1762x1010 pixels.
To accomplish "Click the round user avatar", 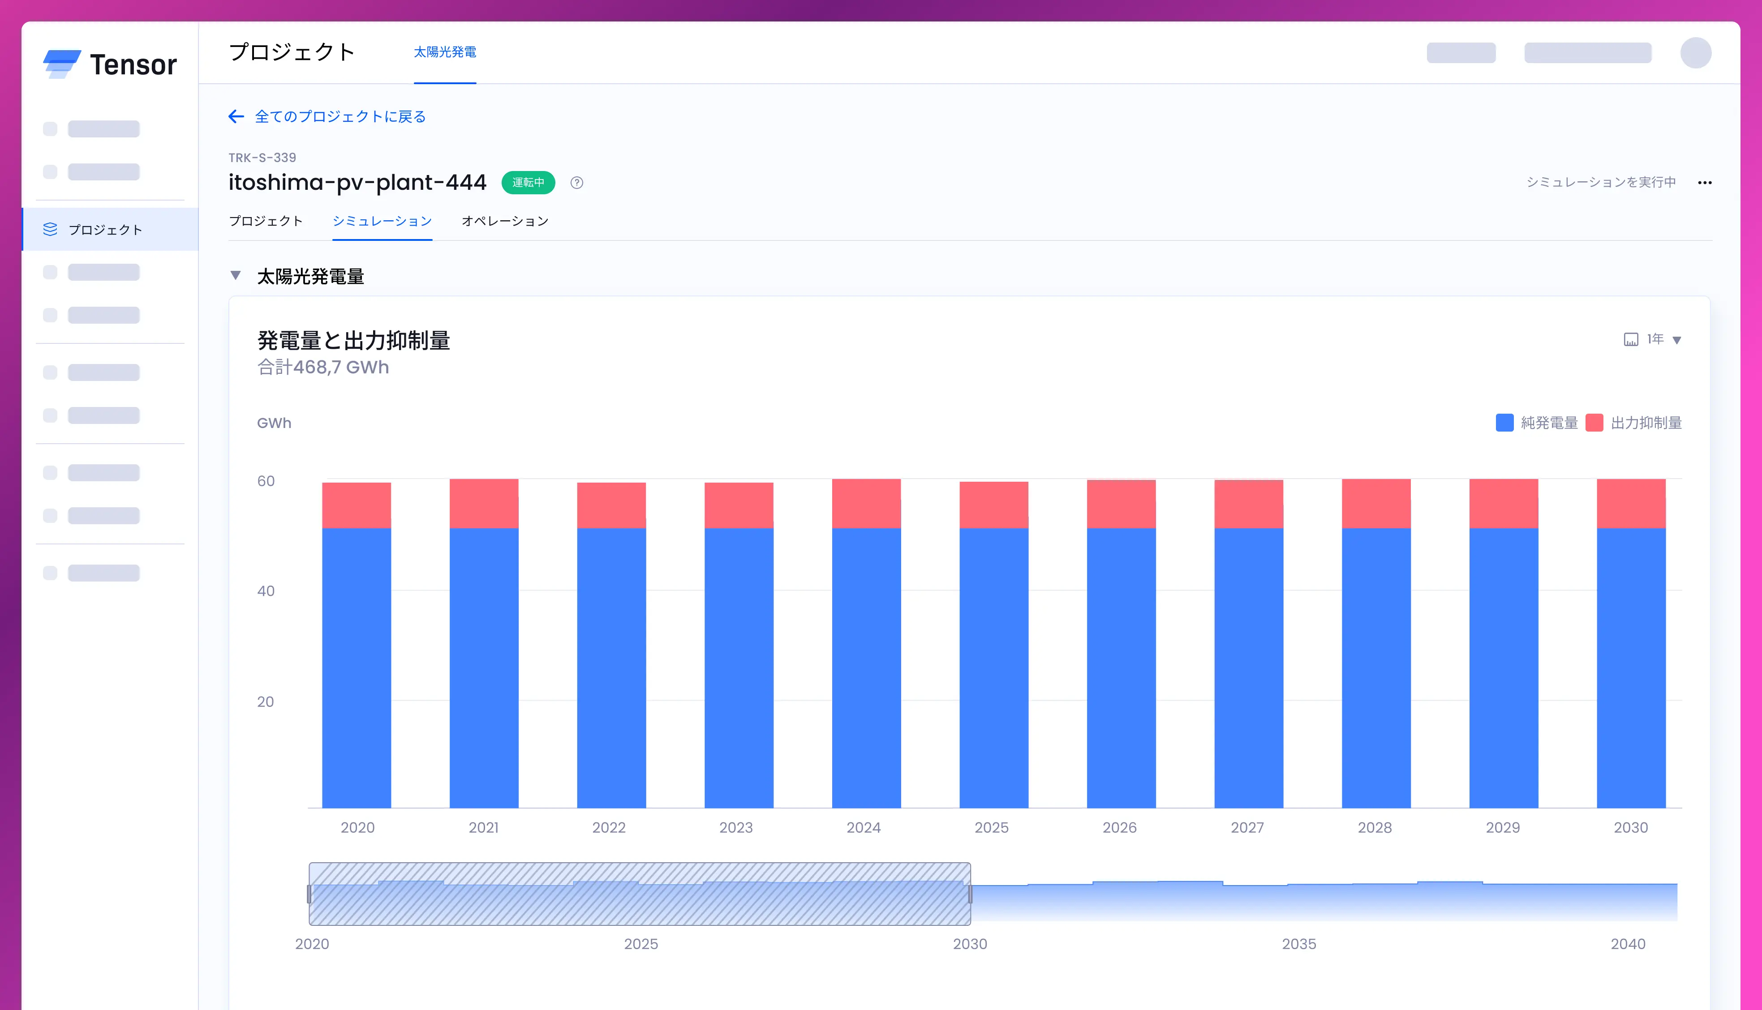I will [x=1695, y=53].
